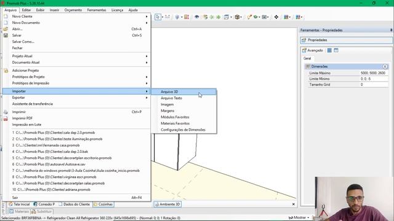The height and width of the screenshot is (221, 394).
Task: Open recent file adriana.promob
Action: point(76,190)
